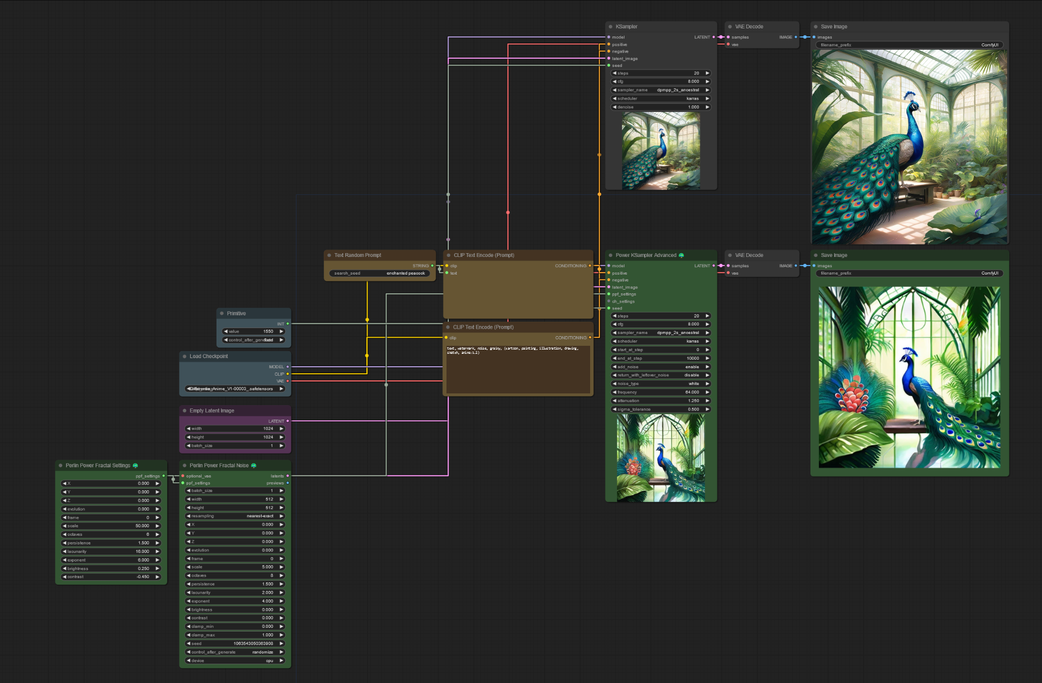Click the peacock badge on Power KSampler Advanced
The height and width of the screenshot is (683, 1042).
click(681, 255)
